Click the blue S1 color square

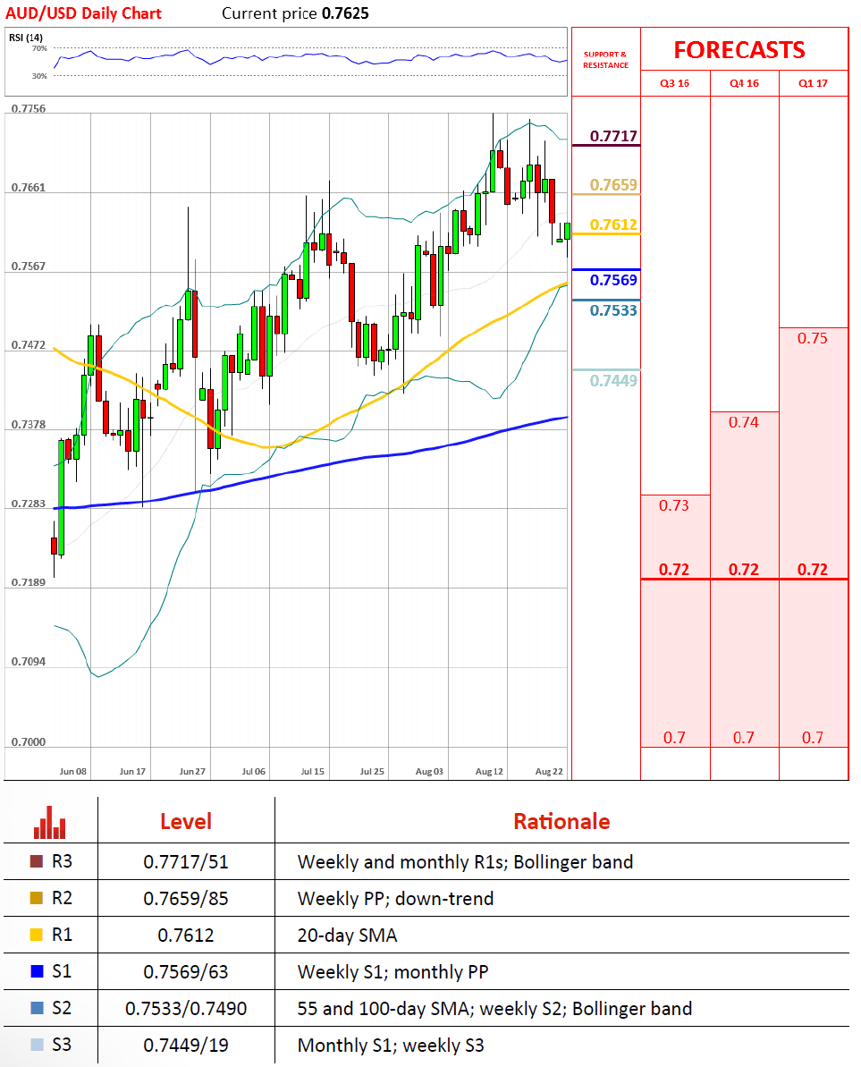(x=36, y=972)
